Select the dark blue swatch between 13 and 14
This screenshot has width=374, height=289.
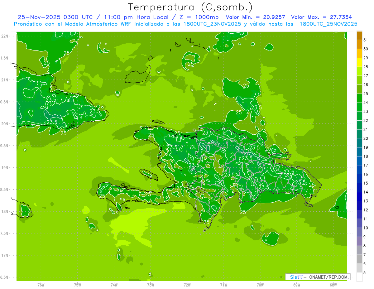click(x=359, y=197)
